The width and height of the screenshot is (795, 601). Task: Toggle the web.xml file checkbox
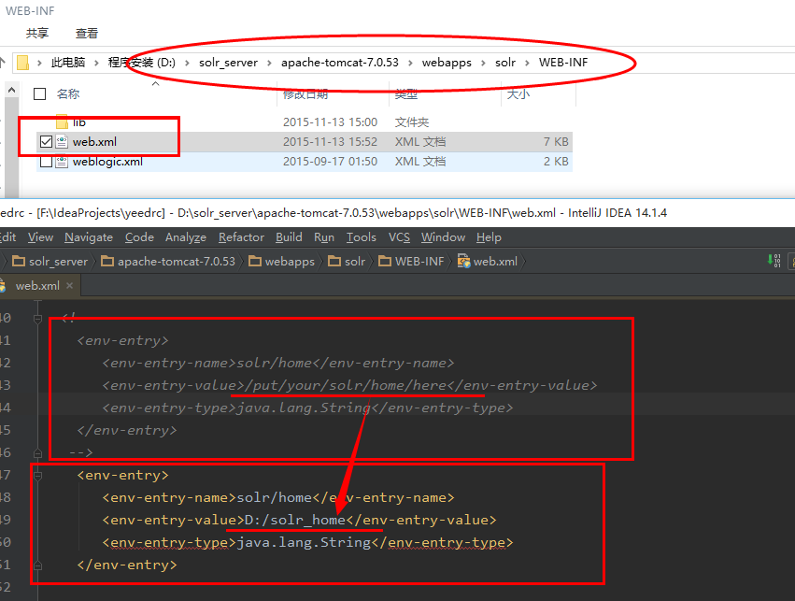coord(46,141)
